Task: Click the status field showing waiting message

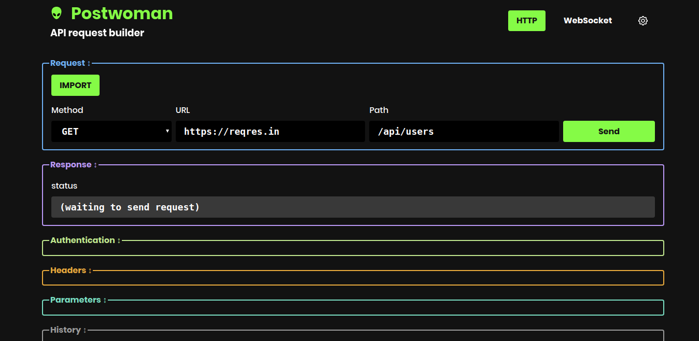Action: tap(353, 207)
